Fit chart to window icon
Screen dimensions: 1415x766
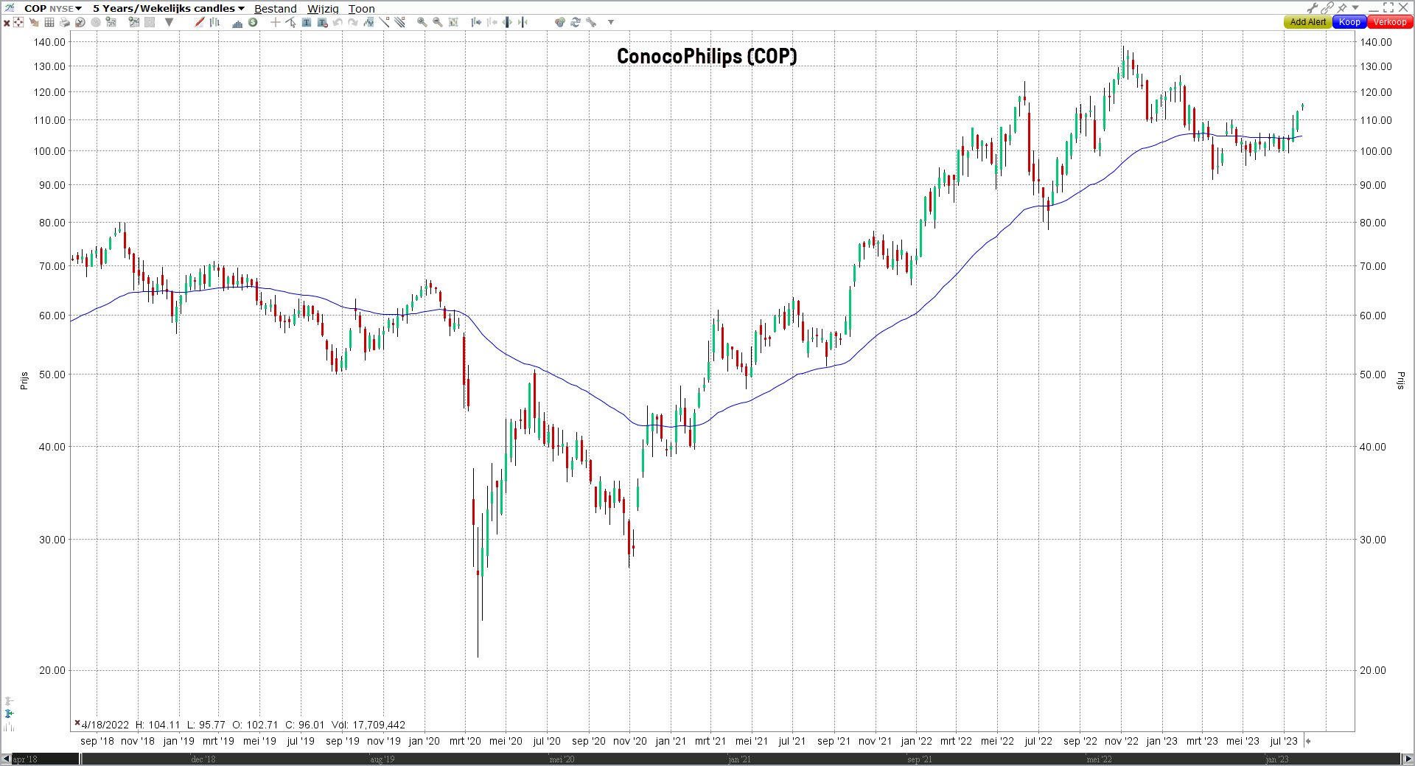click(453, 22)
